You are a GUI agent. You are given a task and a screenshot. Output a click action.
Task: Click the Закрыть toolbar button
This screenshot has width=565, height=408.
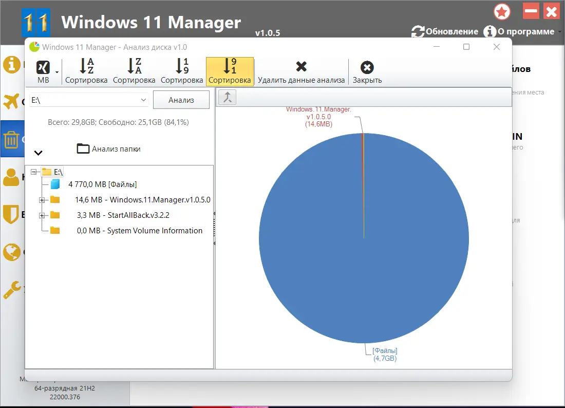pos(367,72)
